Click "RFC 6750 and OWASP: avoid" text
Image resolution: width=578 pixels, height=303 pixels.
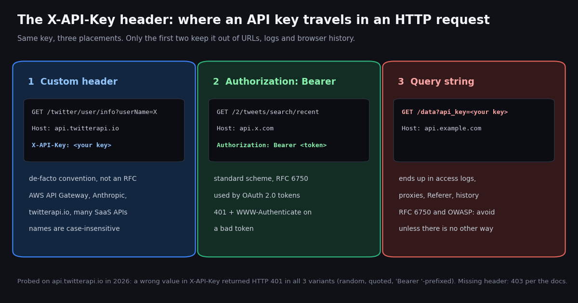click(x=447, y=212)
